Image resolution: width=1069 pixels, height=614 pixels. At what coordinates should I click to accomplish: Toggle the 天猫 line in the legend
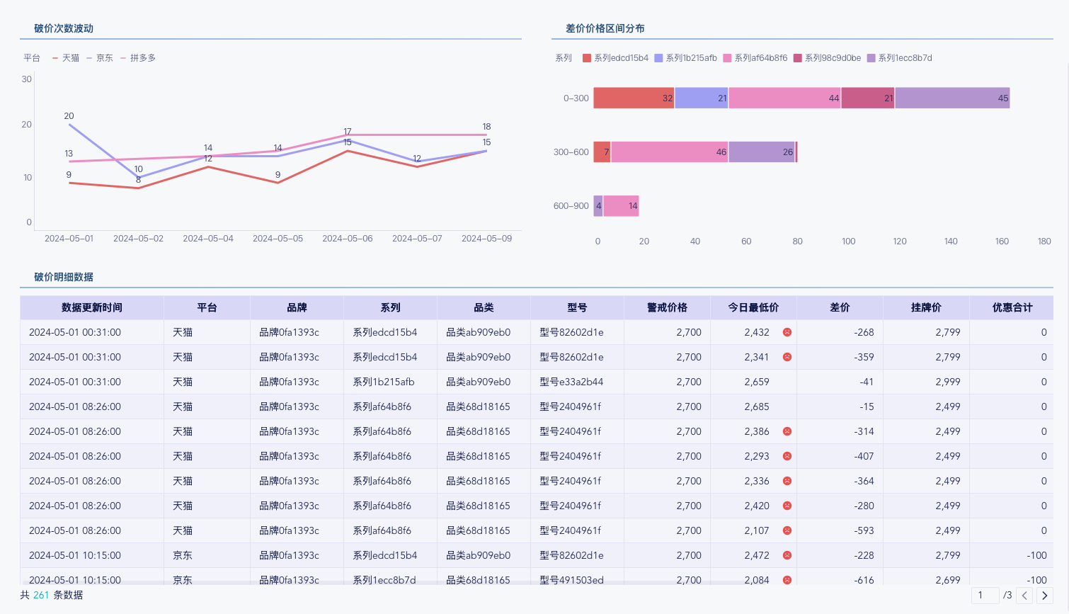pyautogui.click(x=66, y=58)
